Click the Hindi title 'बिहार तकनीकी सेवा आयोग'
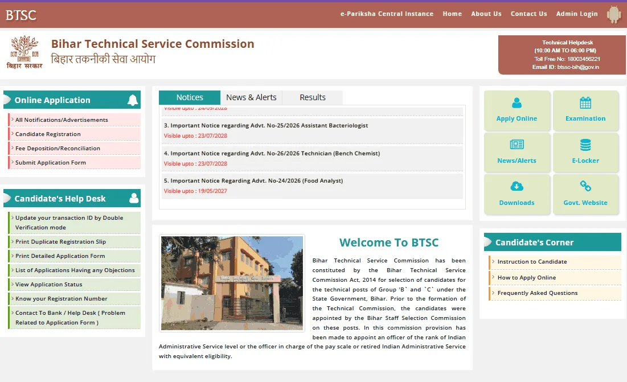The height and width of the screenshot is (382, 627). coord(103,59)
